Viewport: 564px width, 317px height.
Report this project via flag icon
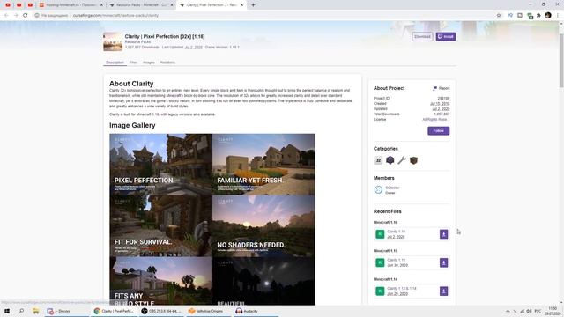pos(441,88)
